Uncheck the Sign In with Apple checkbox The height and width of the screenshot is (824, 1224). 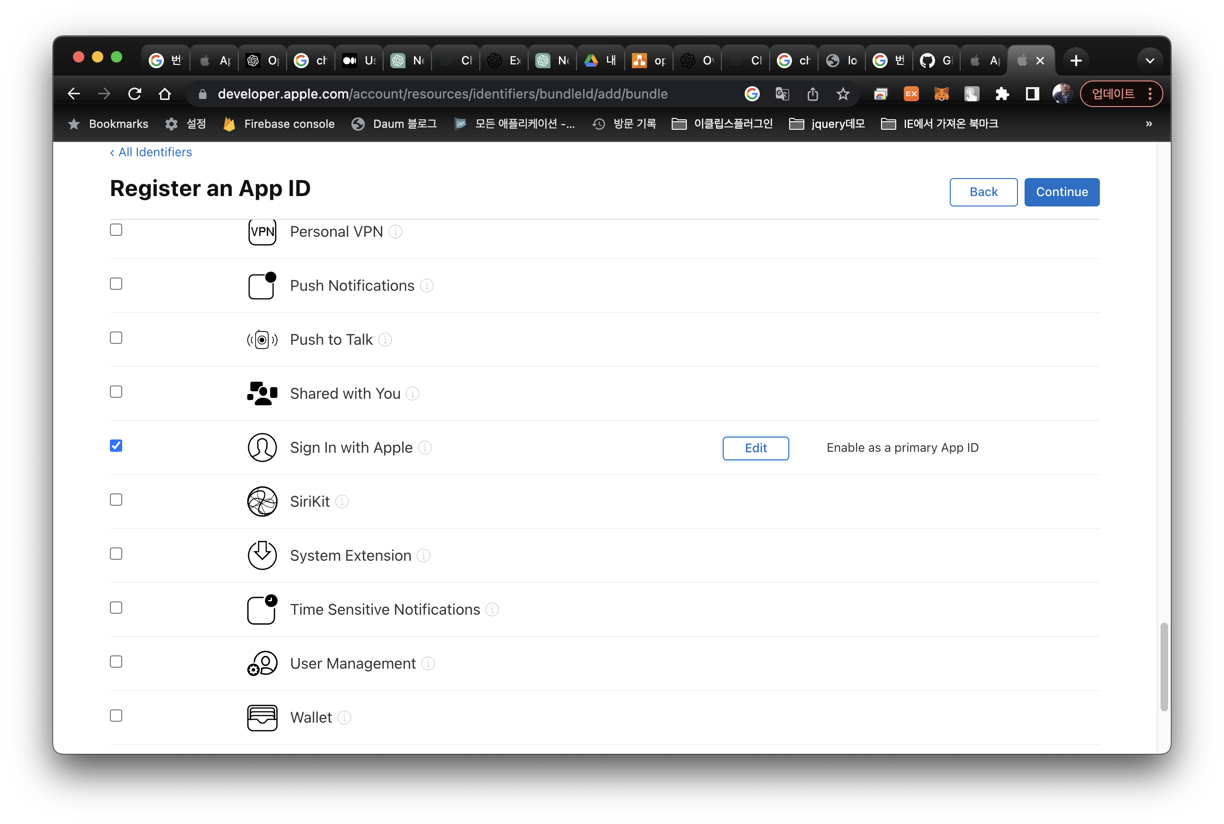point(116,446)
